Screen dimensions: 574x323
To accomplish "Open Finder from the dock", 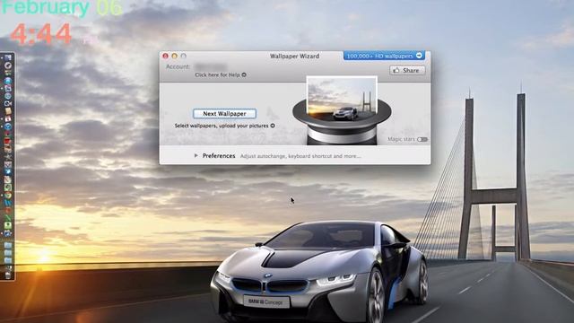I will tap(8, 57).
